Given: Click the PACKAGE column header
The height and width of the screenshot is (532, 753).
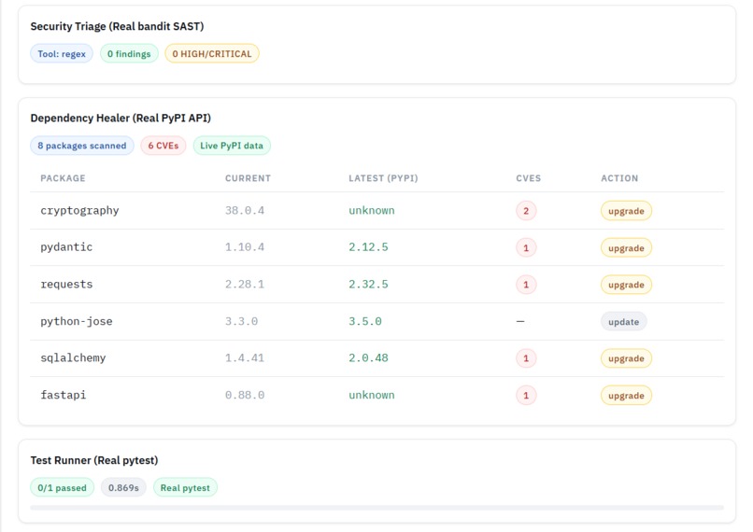Looking at the screenshot, I should coord(63,178).
